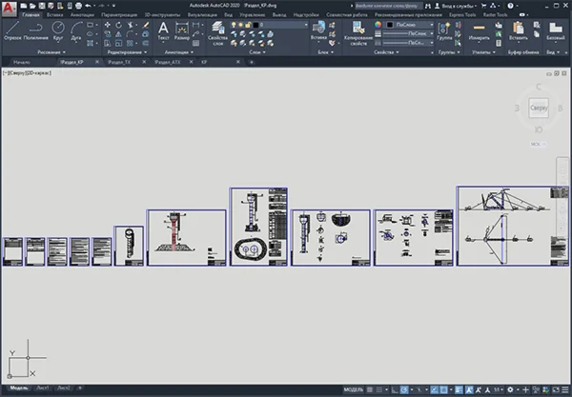
Task: Select the Размер (Dimension) tool
Action: click(182, 30)
